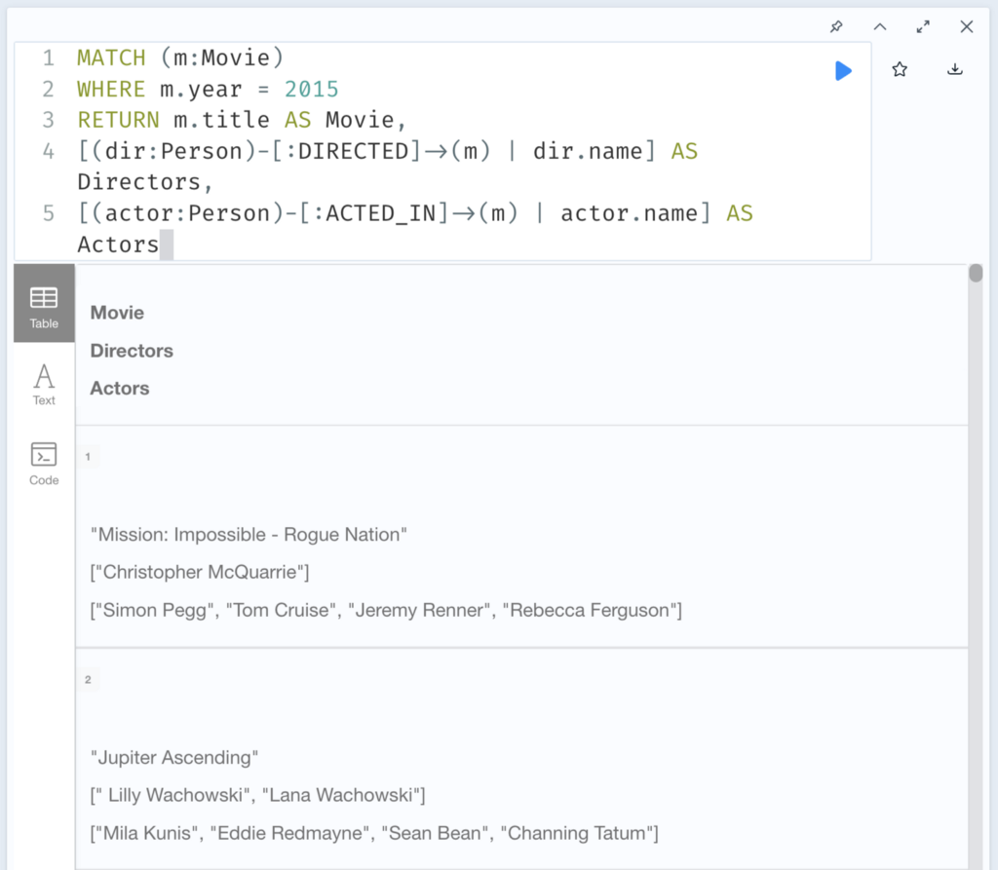Image resolution: width=998 pixels, height=870 pixels.
Task: Collapse the result frame with up chevron
Action: click(880, 26)
